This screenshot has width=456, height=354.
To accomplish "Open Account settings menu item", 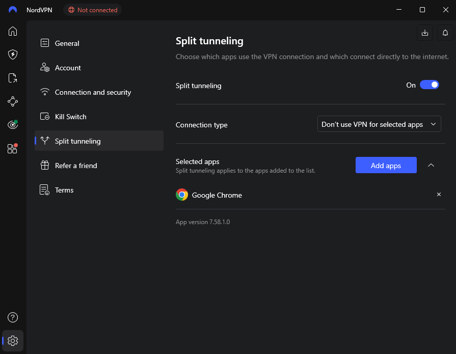I will coord(99,68).
